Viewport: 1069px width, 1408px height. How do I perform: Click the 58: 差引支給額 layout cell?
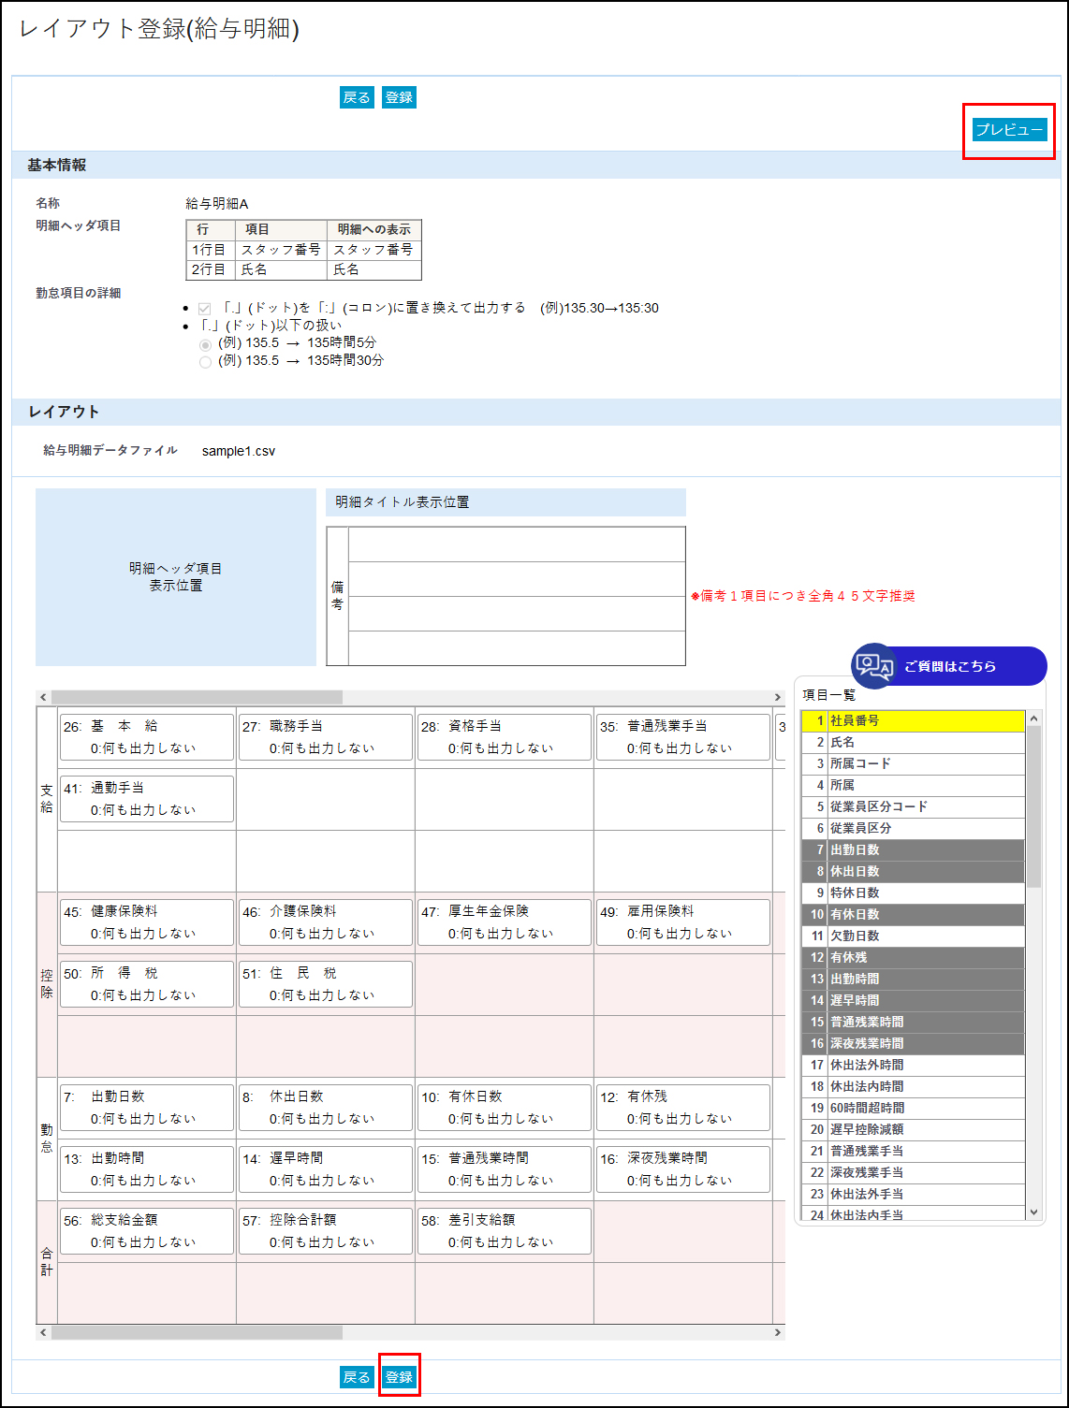coord(505,1231)
